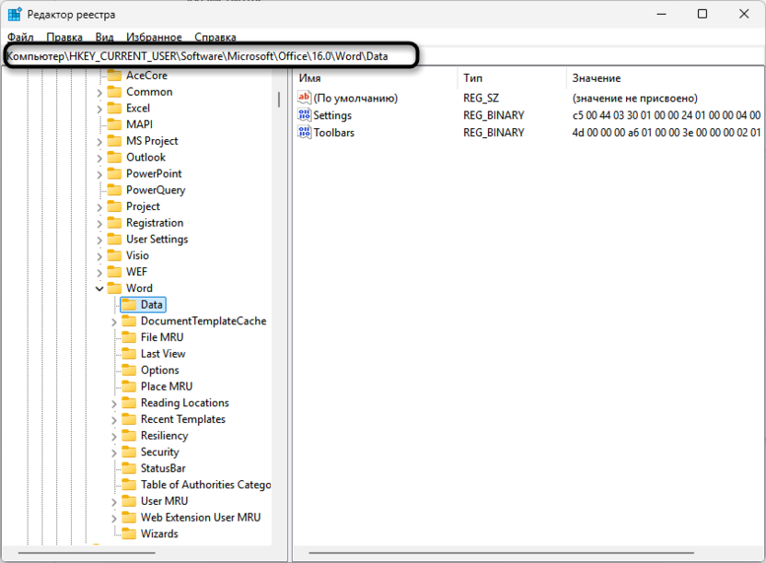
Task: Expand the User Settings key
Action: (99, 240)
